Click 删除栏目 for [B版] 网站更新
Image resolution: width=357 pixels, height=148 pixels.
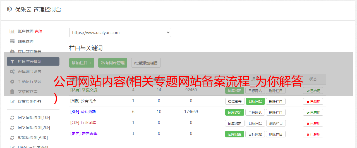(276, 112)
